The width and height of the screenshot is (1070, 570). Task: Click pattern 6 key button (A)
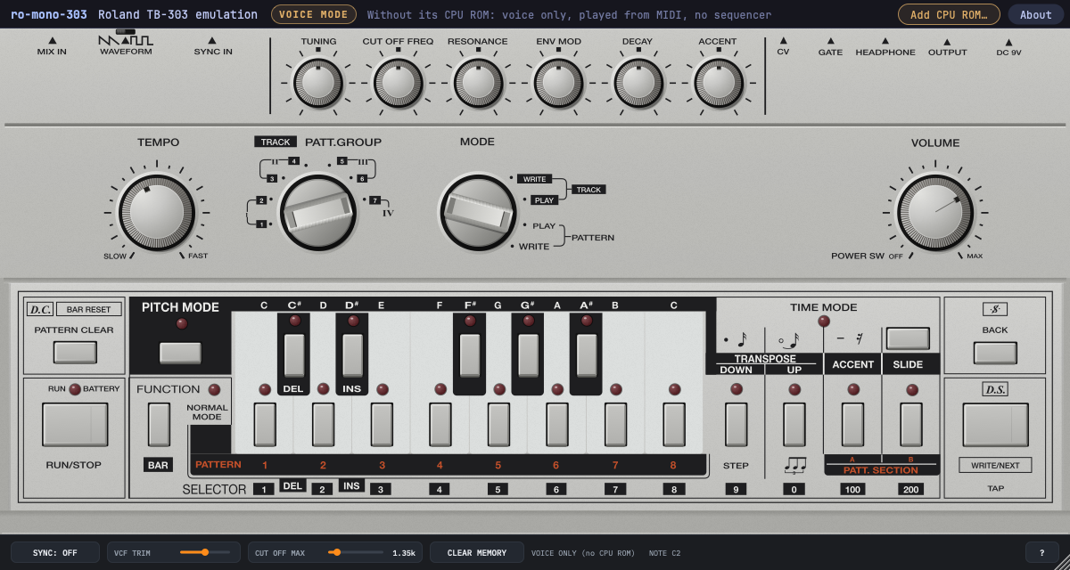coord(557,425)
